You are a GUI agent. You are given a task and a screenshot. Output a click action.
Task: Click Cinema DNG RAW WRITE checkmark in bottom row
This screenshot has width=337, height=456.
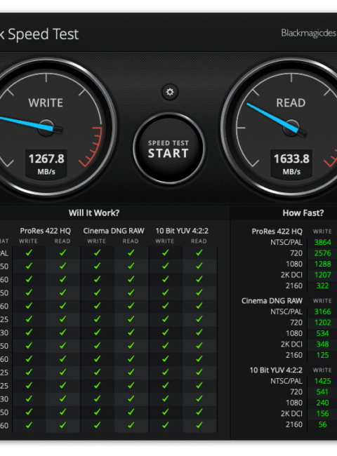pos(97,425)
